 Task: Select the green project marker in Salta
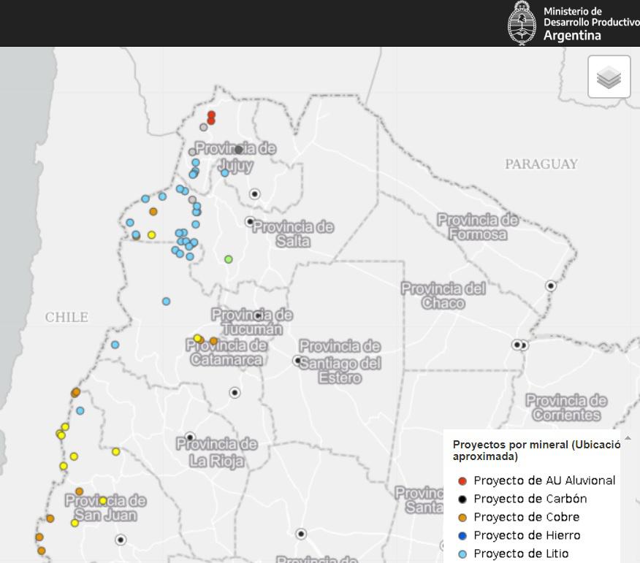click(x=229, y=259)
